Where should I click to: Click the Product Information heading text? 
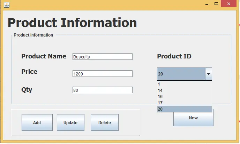(72, 23)
